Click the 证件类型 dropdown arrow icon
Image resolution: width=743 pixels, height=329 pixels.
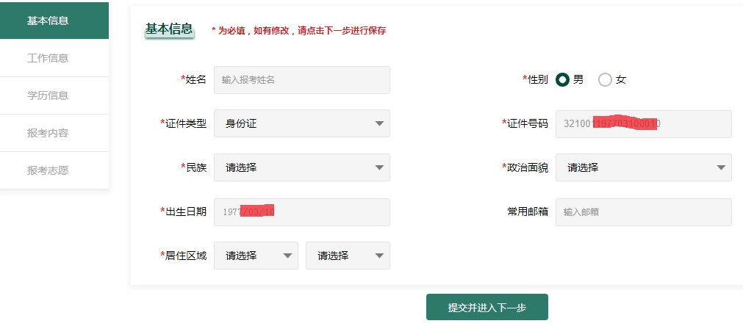(379, 123)
